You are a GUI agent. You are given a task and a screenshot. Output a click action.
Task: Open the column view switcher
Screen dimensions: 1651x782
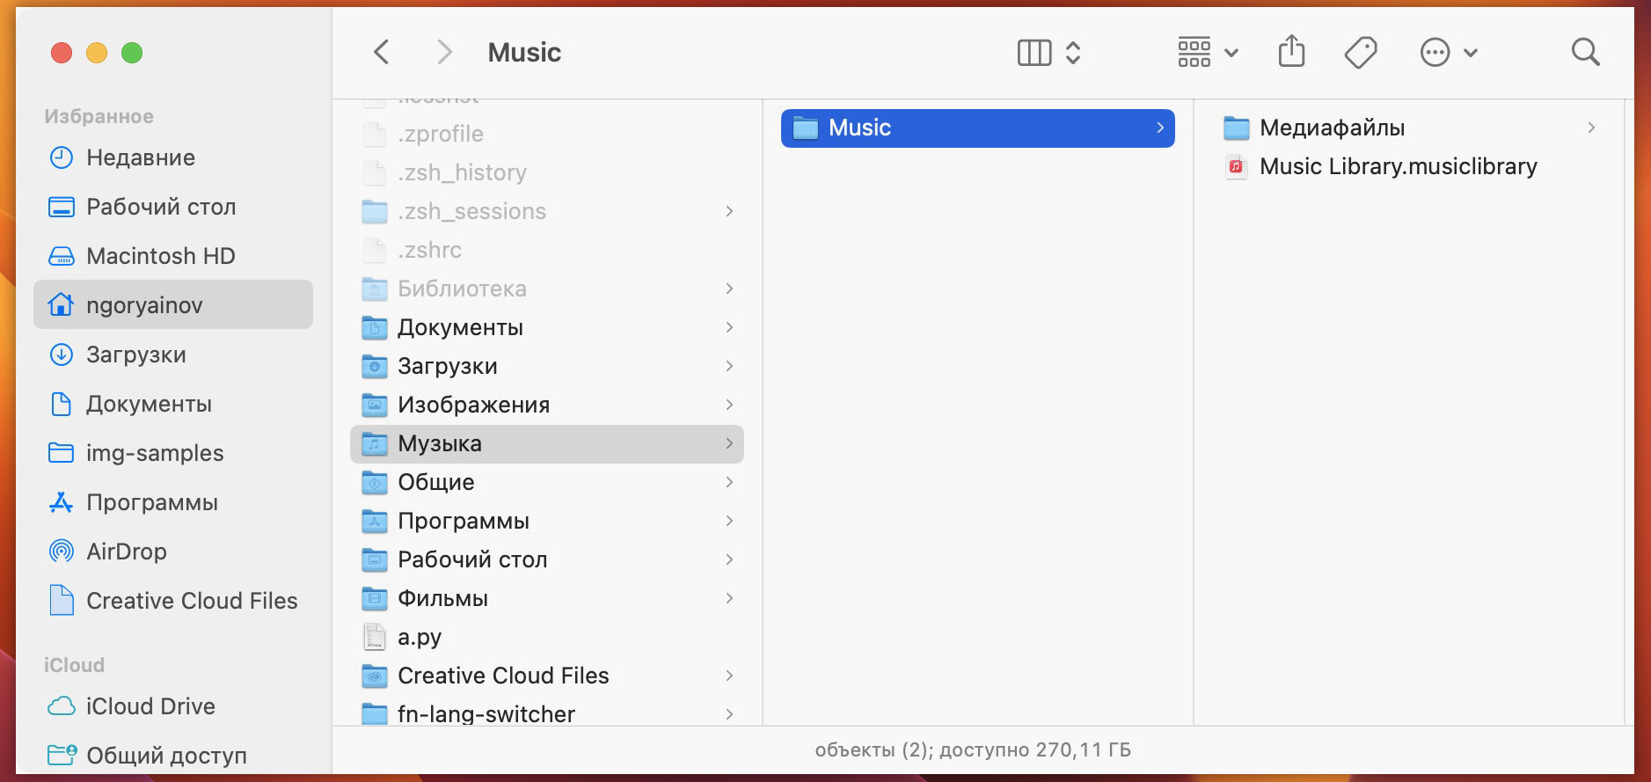[1048, 53]
